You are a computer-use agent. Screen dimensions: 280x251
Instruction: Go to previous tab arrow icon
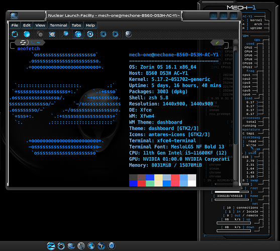coord(103,34)
